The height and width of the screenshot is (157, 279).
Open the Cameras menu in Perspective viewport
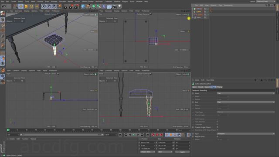click(18, 11)
